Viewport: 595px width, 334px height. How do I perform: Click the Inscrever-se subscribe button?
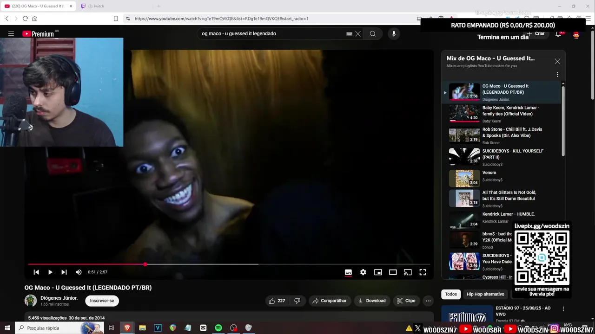(102, 301)
